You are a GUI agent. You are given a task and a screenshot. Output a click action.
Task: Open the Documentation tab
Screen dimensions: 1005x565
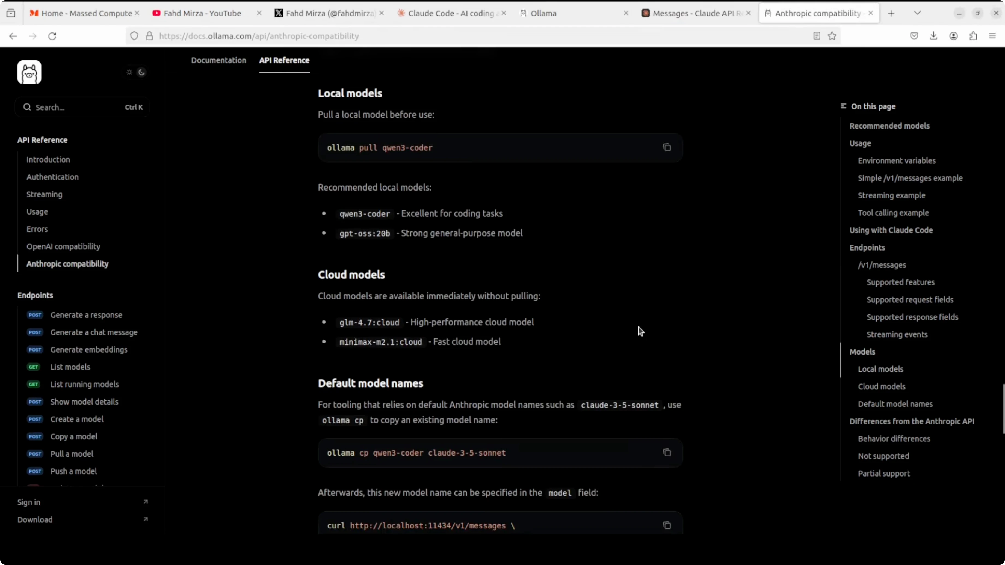click(218, 60)
